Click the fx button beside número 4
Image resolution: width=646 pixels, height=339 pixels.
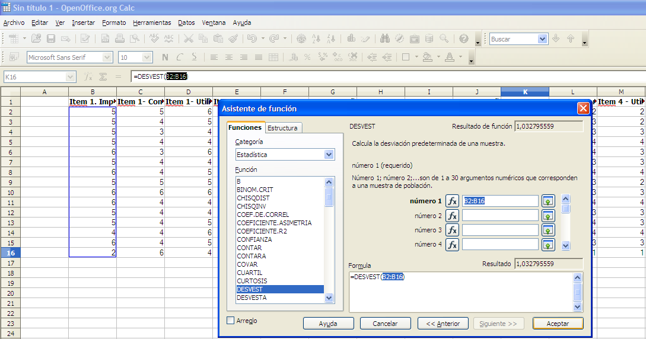[452, 244]
